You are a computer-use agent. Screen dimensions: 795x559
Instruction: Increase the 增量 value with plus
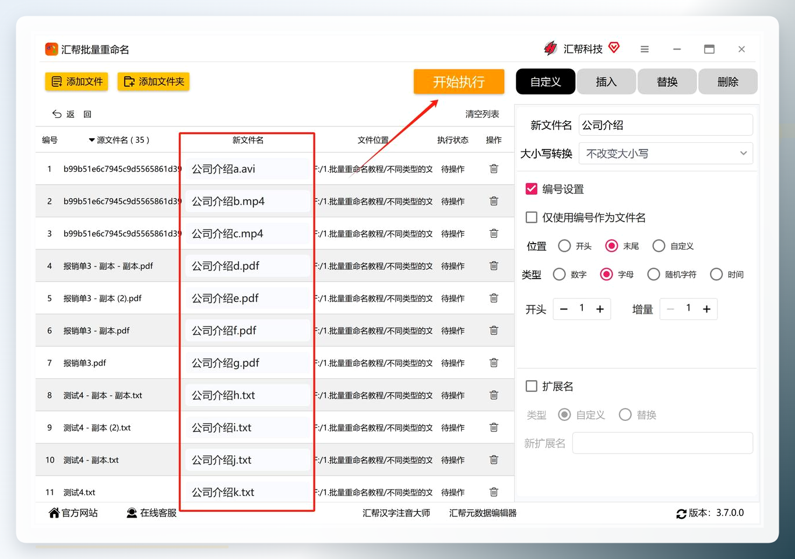[x=706, y=309]
